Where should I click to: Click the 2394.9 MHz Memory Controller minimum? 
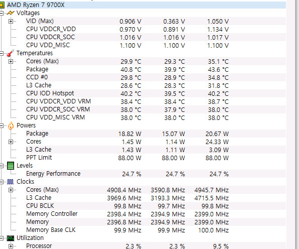tap(168, 214)
